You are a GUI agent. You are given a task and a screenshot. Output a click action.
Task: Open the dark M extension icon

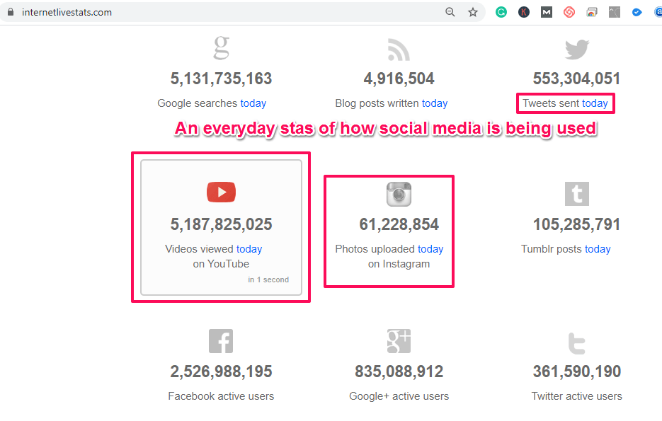[547, 12]
